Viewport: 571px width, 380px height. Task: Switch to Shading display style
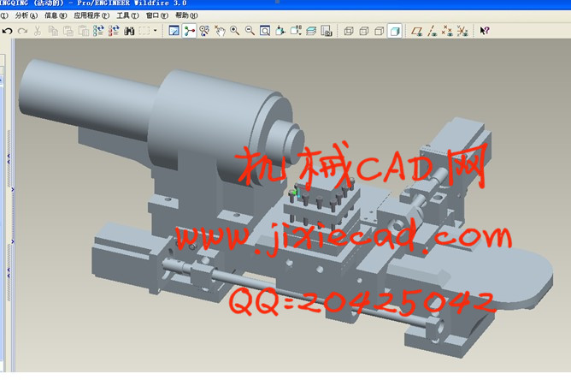point(395,31)
